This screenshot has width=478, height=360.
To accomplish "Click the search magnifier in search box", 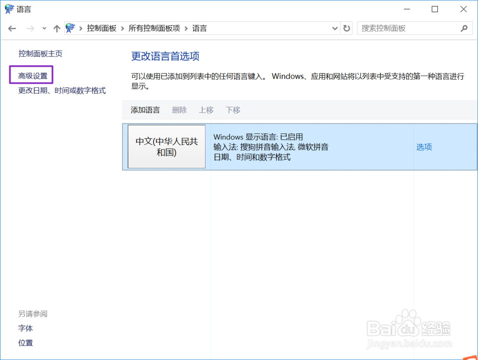I will pyautogui.click(x=463, y=28).
